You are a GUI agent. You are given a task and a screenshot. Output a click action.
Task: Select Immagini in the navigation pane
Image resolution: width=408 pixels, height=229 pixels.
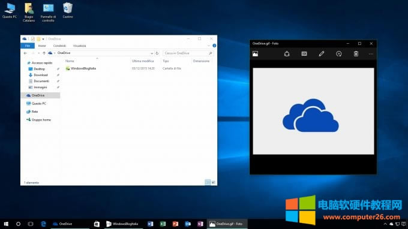(37, 88)
